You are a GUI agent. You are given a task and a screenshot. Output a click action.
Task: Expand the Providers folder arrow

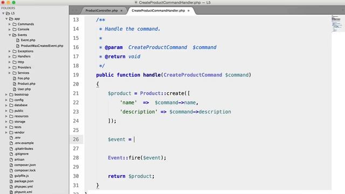click(x=10, y=67)
